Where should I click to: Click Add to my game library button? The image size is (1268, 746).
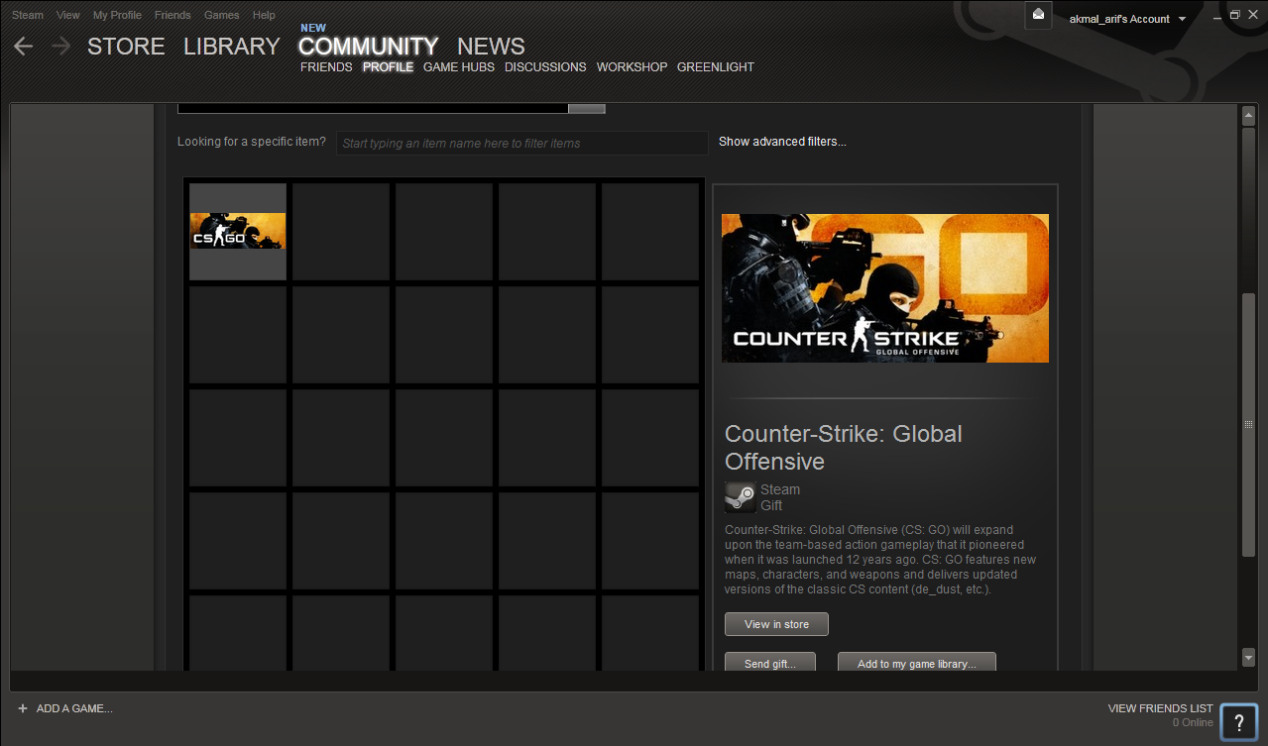pyautogui.click(x=917, y=663)
